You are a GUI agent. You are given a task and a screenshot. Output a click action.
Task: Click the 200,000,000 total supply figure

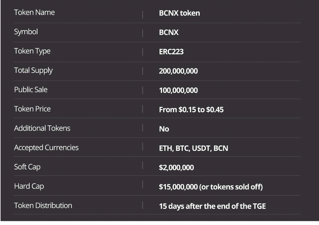coord(178,71)
